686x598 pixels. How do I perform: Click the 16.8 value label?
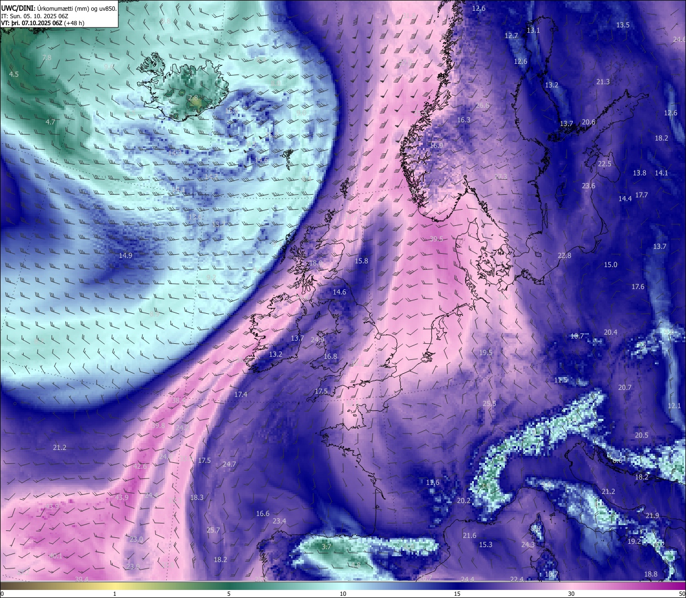click(x=331, y=356)
